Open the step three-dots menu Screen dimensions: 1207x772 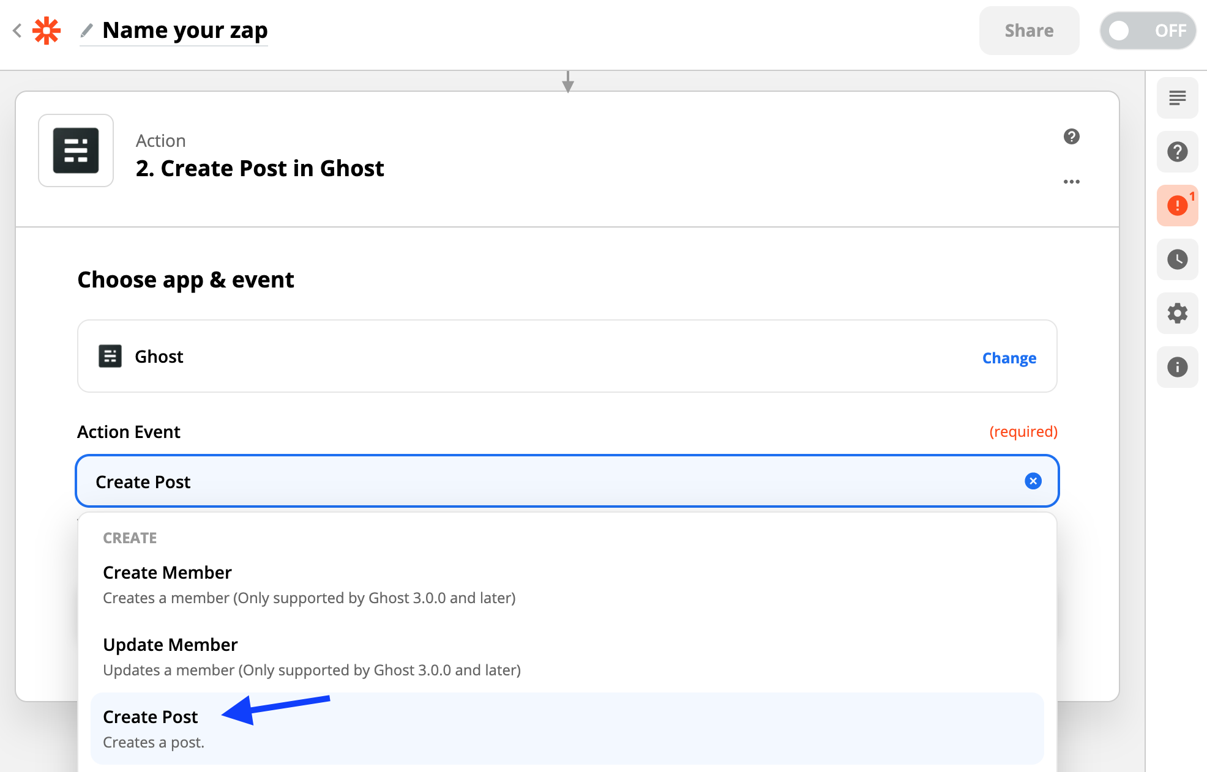pyautogui.click(x=1071, y=182)
